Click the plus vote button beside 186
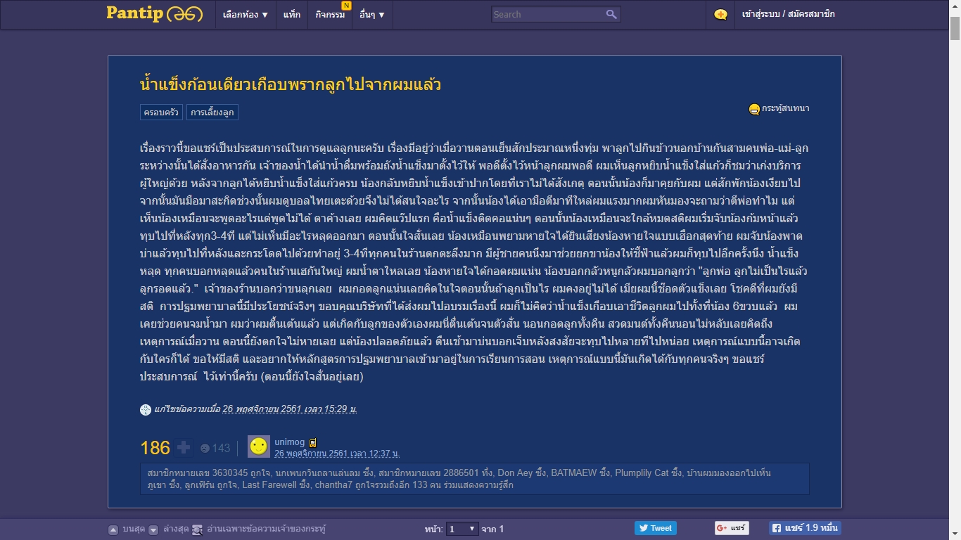Screen dimensions: 961x540 click(184, 448)
